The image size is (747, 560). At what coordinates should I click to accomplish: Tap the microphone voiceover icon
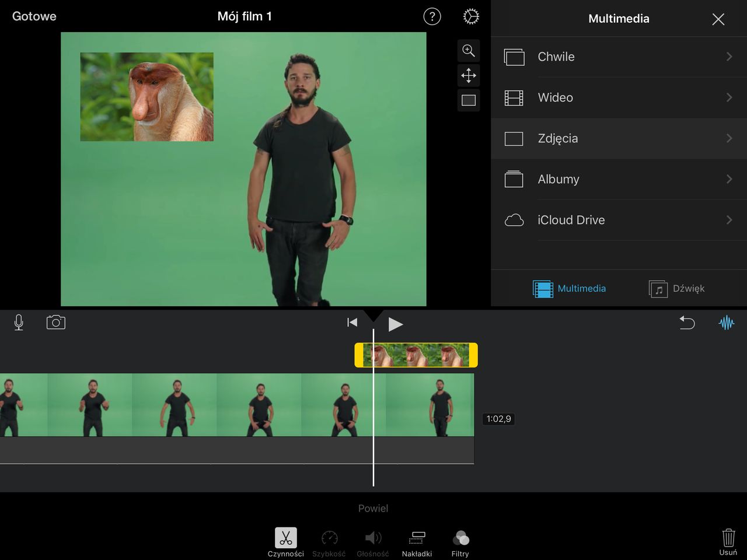click(x=19, y=323)
